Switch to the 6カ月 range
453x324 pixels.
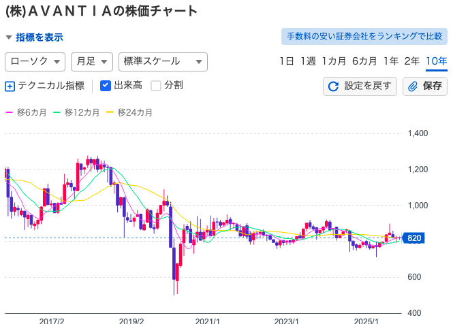pyautogui.click(x=364, y=61)
